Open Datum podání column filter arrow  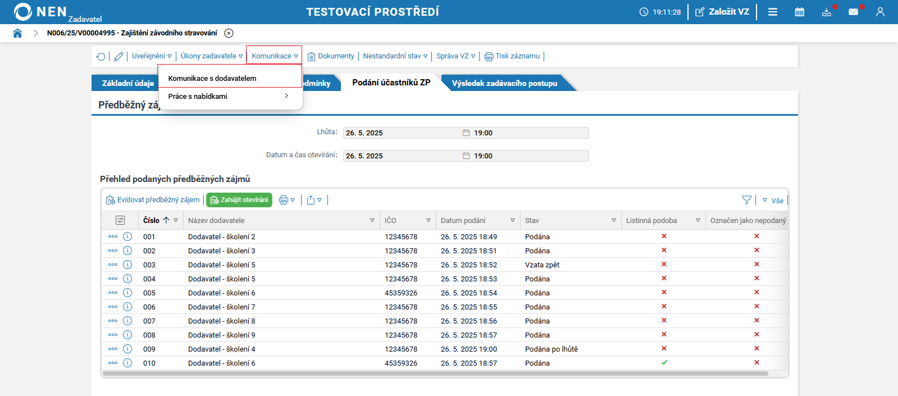point(513,220)
